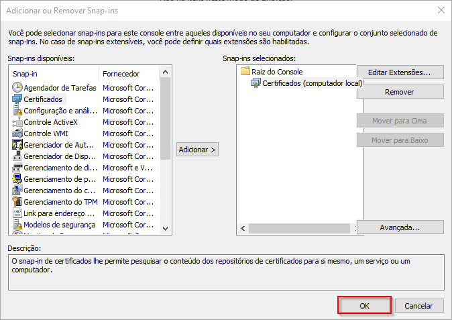Click the Adicionar > button
This screenshot has width=452, height=320.
coord(197,150)
